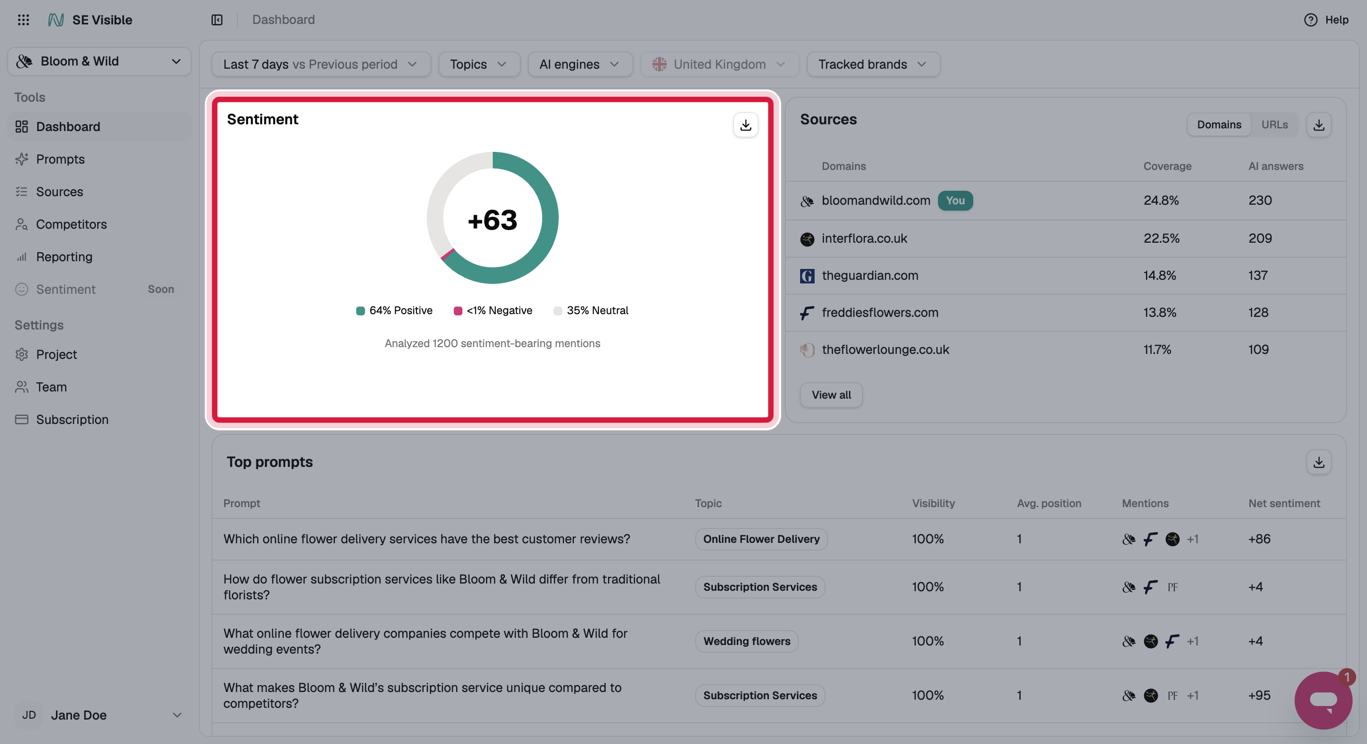
Task: Click the Online Flower Delivery topic tag
Action: coord(762,539)
